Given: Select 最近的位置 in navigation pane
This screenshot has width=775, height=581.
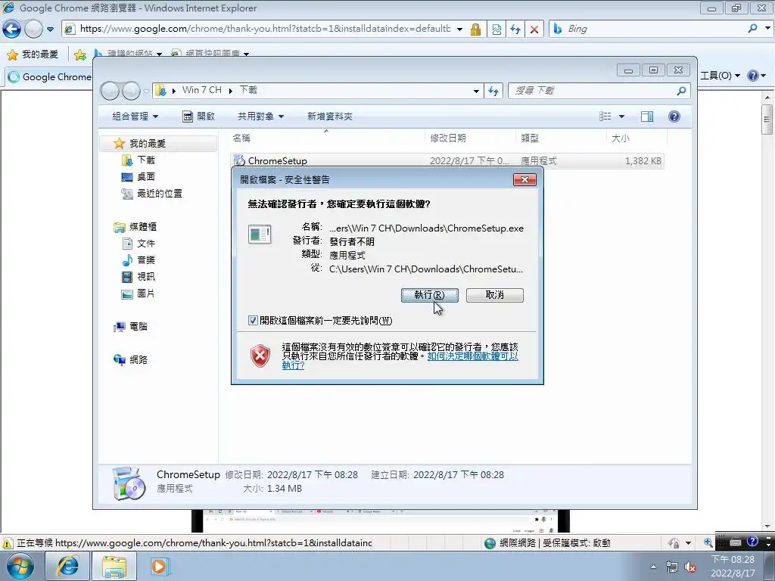Looking at the screenshot, I should coord(159,194).
